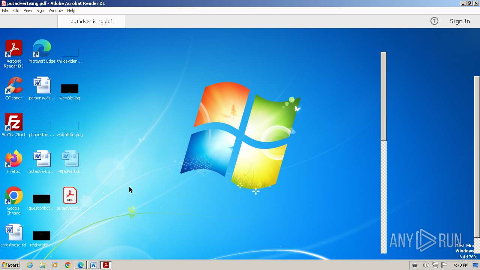Launch the Firefox desktop shortcut

[x=13, y=162]
